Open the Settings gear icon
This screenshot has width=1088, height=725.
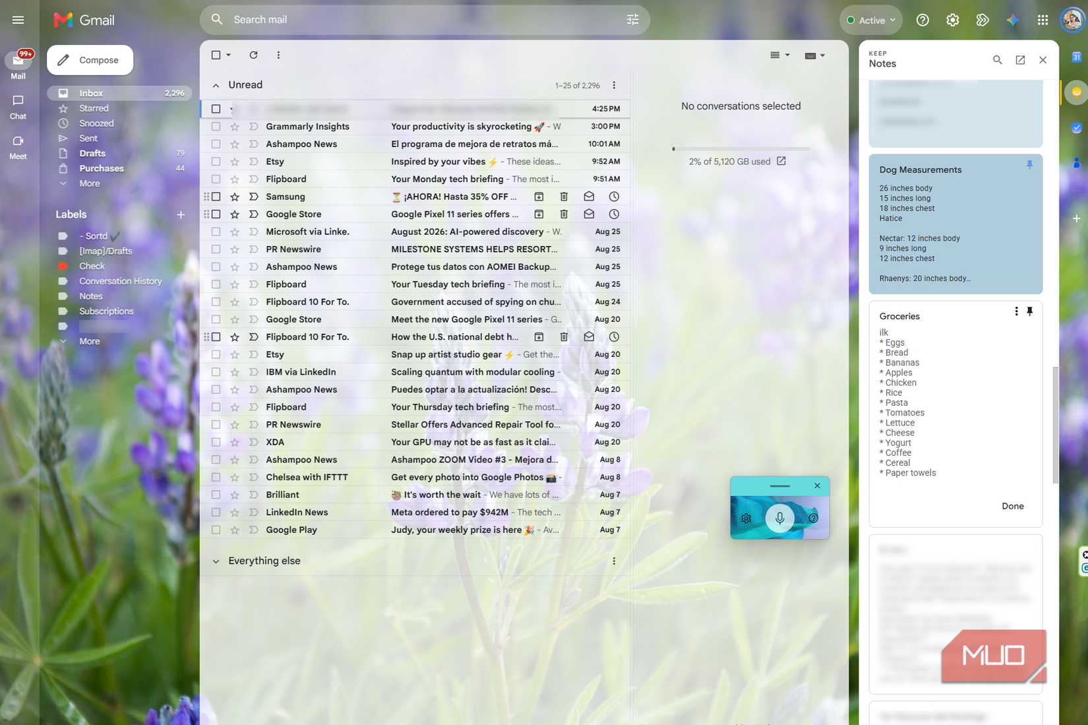[952, 20]
